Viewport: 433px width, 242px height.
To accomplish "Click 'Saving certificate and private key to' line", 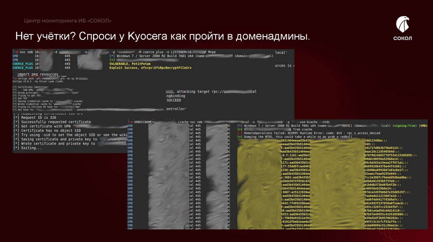I will click(x=71, y=139).
